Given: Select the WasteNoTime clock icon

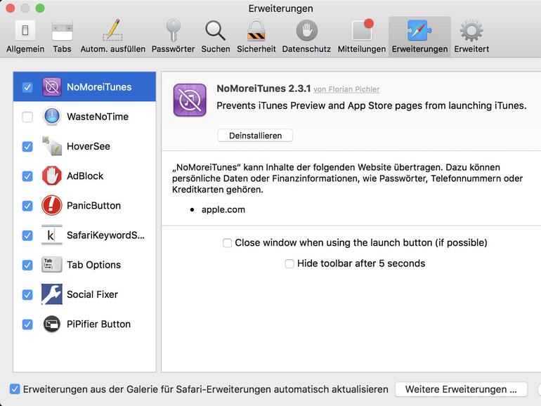Looking at the screenshot, I should [x=52, y=116].
